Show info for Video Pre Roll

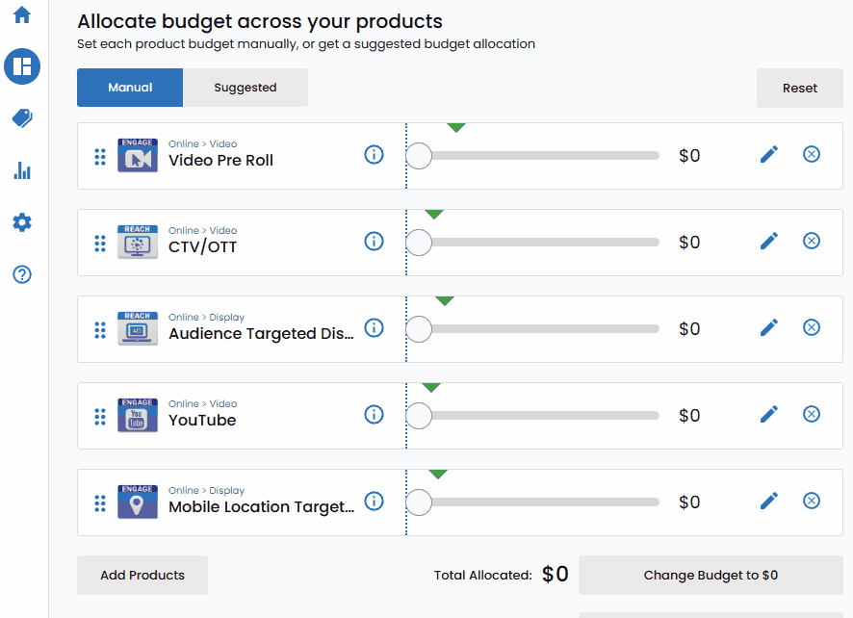(x=374, y=155)
